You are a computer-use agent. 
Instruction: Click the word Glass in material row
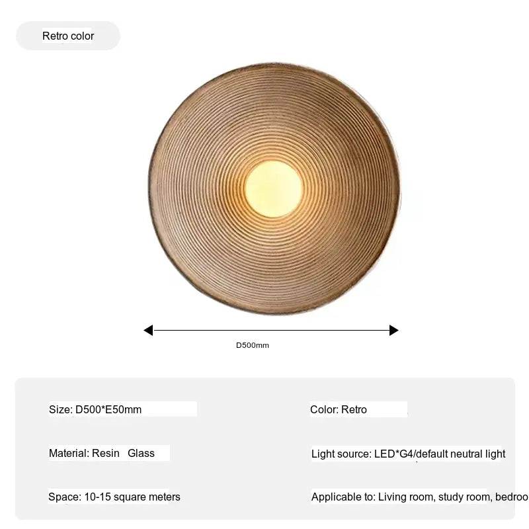point(141,453)
